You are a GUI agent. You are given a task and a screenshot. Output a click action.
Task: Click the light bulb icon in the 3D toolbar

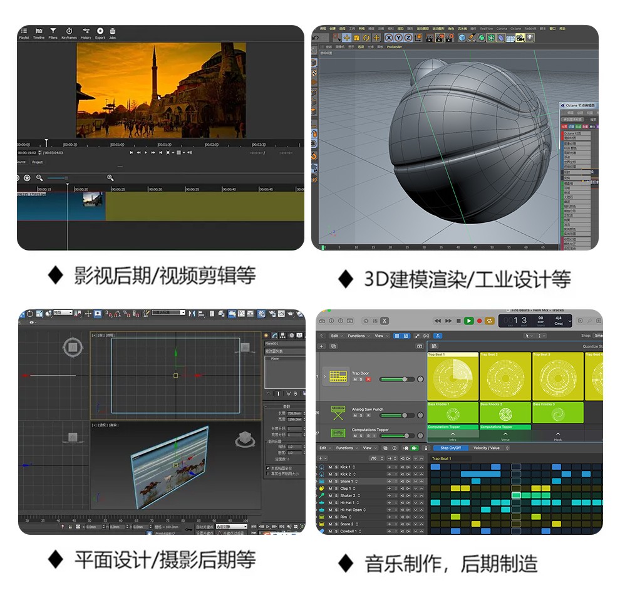click(x=530, y=38)
